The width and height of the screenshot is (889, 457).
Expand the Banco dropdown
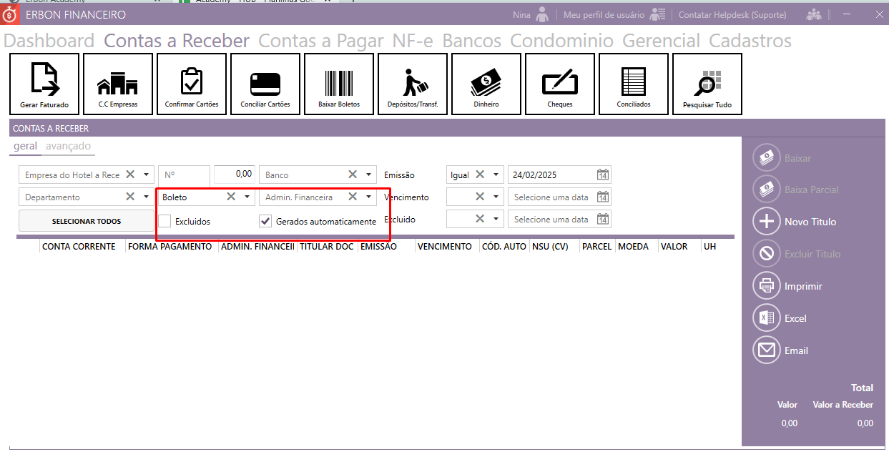368,175
